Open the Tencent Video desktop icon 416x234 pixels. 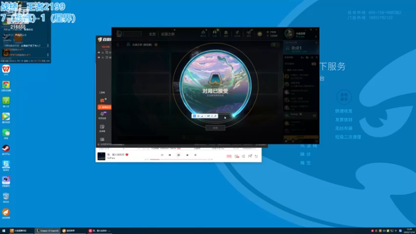point(6,116)
